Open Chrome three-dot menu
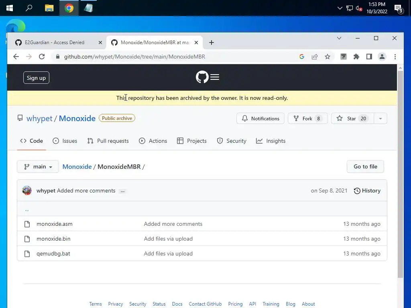 tap(395, 57)
